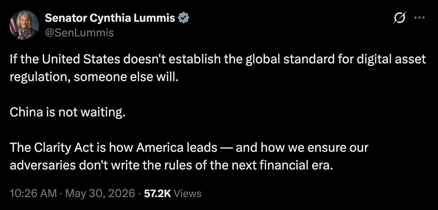Open Senator Cynthia Lummis profile picture
This screenshot has height=210, width=438.
pyautogui.click(x=24, y=25)
